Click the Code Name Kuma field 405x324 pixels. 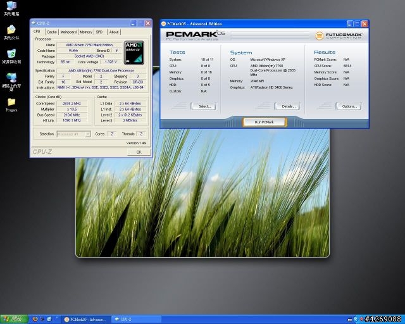click(73, 51)
